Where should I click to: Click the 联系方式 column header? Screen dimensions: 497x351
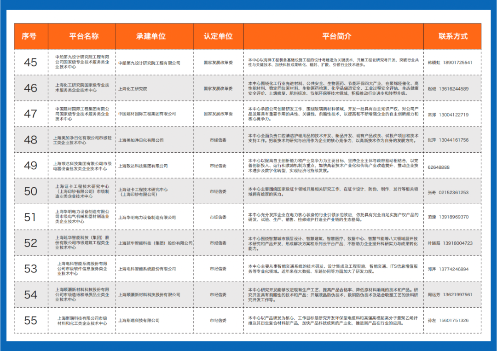pyautogui.click(x=453, y=36)
